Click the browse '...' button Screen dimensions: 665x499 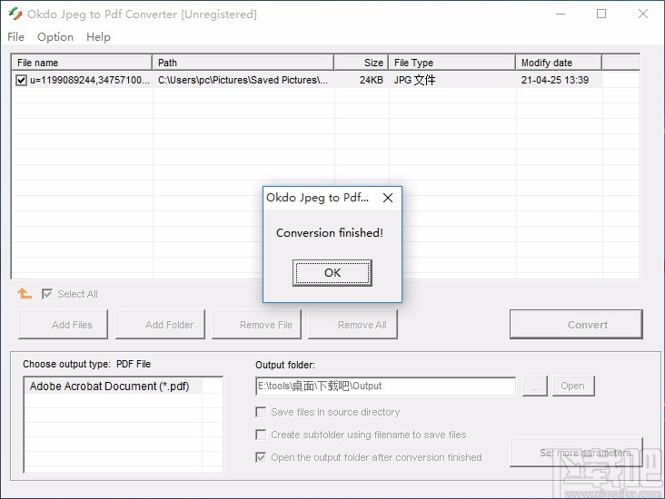coord(535,386)
